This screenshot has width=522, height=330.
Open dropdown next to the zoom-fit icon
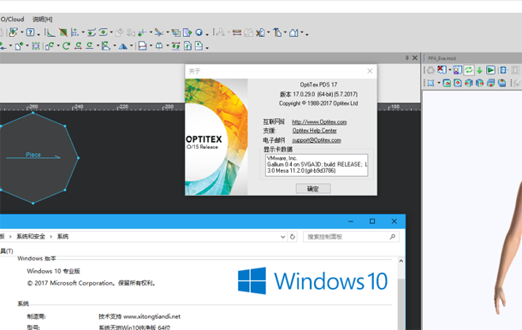coord(439,83)
